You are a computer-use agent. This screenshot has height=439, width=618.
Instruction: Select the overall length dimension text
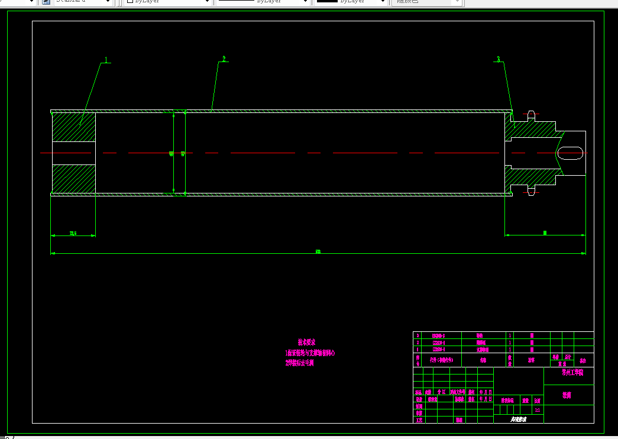pyautogui.click(x=318, y=251)
